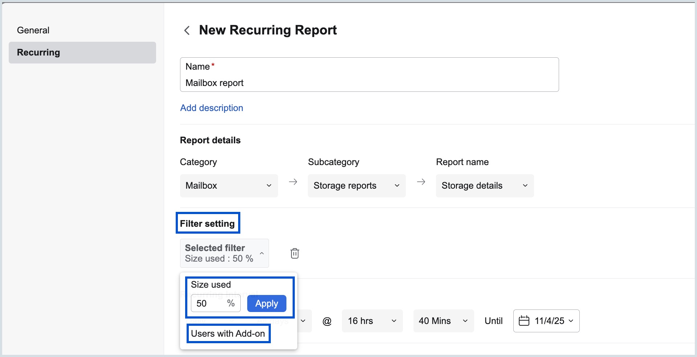Click the chevron on the Mailbox category dropdown
The height and width of the screenshot is (357, 697).
click(269, 186)
